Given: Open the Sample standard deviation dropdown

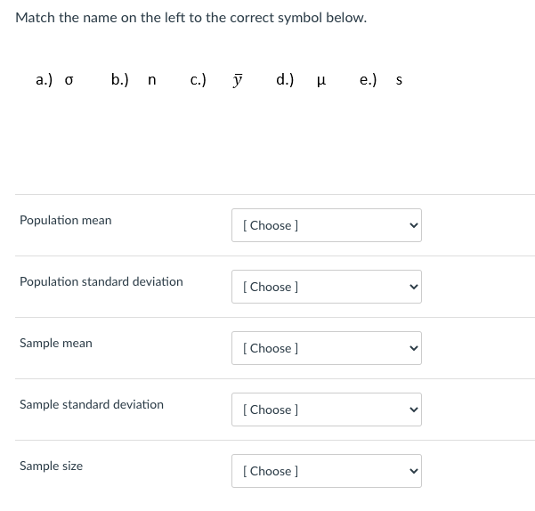Looking at the screenshot, I should [x=326, y=410].
